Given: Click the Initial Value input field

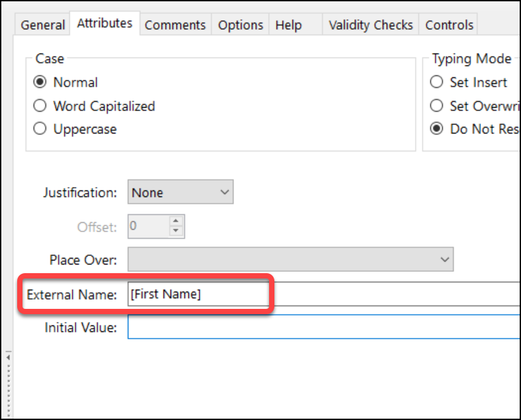Looking at the screenshot, I should pos(324,327).
